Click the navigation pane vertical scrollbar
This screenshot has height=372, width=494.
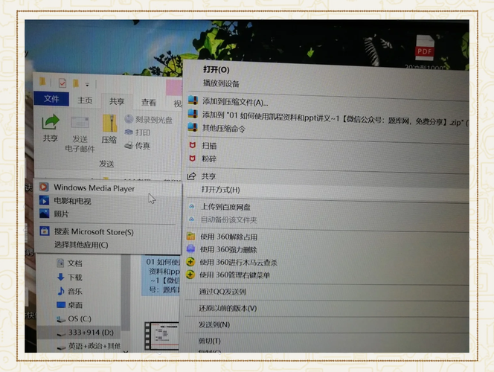(126, 293)
